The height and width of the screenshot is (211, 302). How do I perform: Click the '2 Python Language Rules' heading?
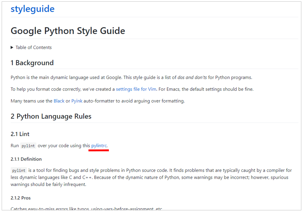click(51, 116)
